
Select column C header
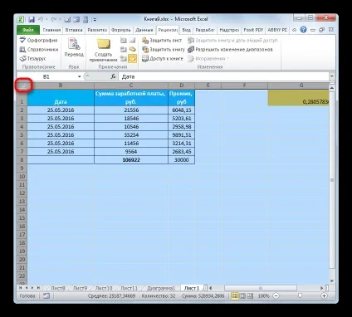[x=131, y=85]
